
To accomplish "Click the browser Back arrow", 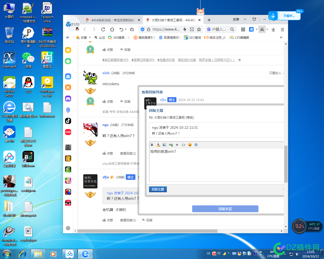I will point(85,29).
